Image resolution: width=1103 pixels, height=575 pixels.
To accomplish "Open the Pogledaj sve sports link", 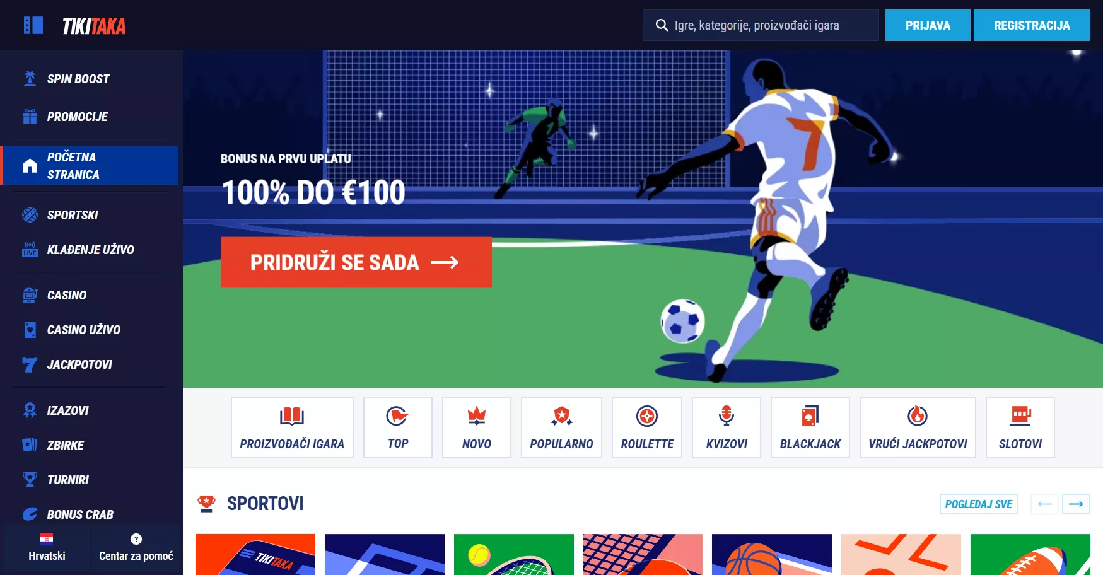I will coord(978,504).
